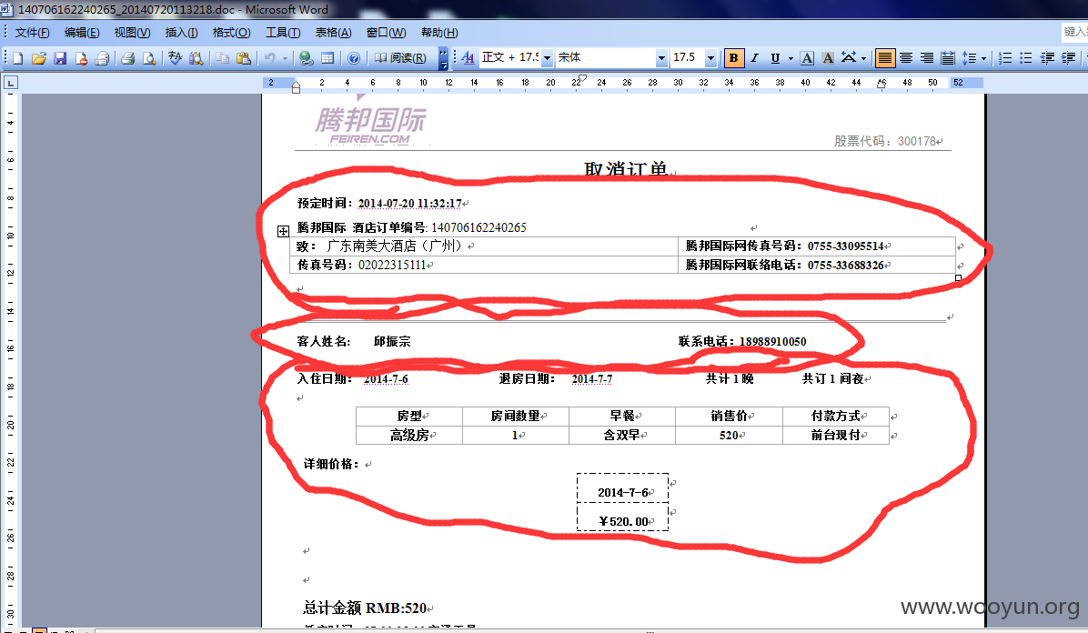
Task: Toggle bold formatting
Action: 733,58
